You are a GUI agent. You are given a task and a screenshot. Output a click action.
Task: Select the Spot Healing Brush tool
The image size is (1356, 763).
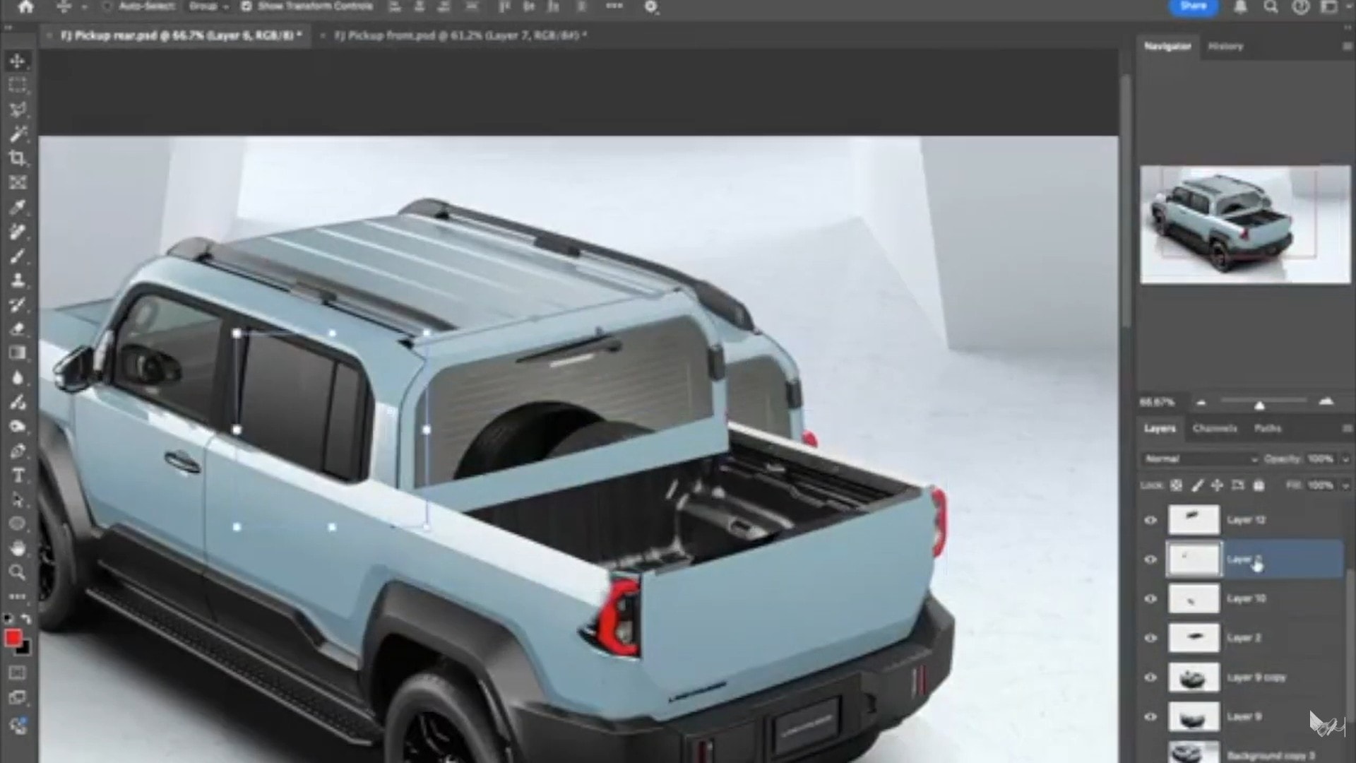point(18,232)
